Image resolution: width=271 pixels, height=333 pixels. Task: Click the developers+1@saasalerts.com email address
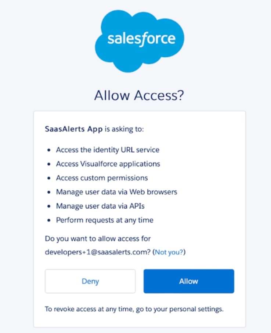pyautogui.click(x=97, y=253)
